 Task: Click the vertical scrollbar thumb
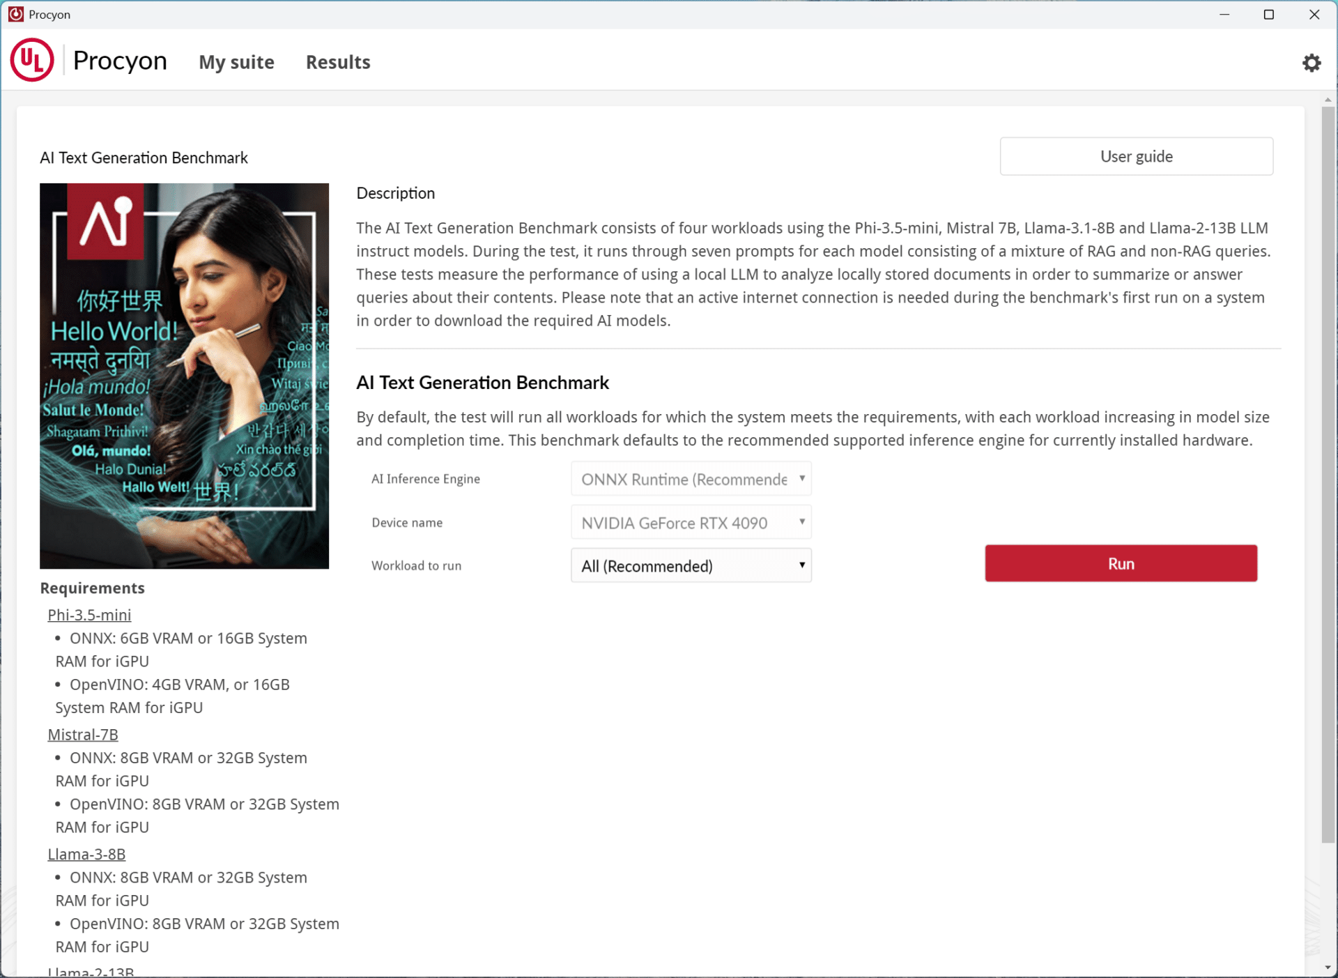[x=1328, y=474]
